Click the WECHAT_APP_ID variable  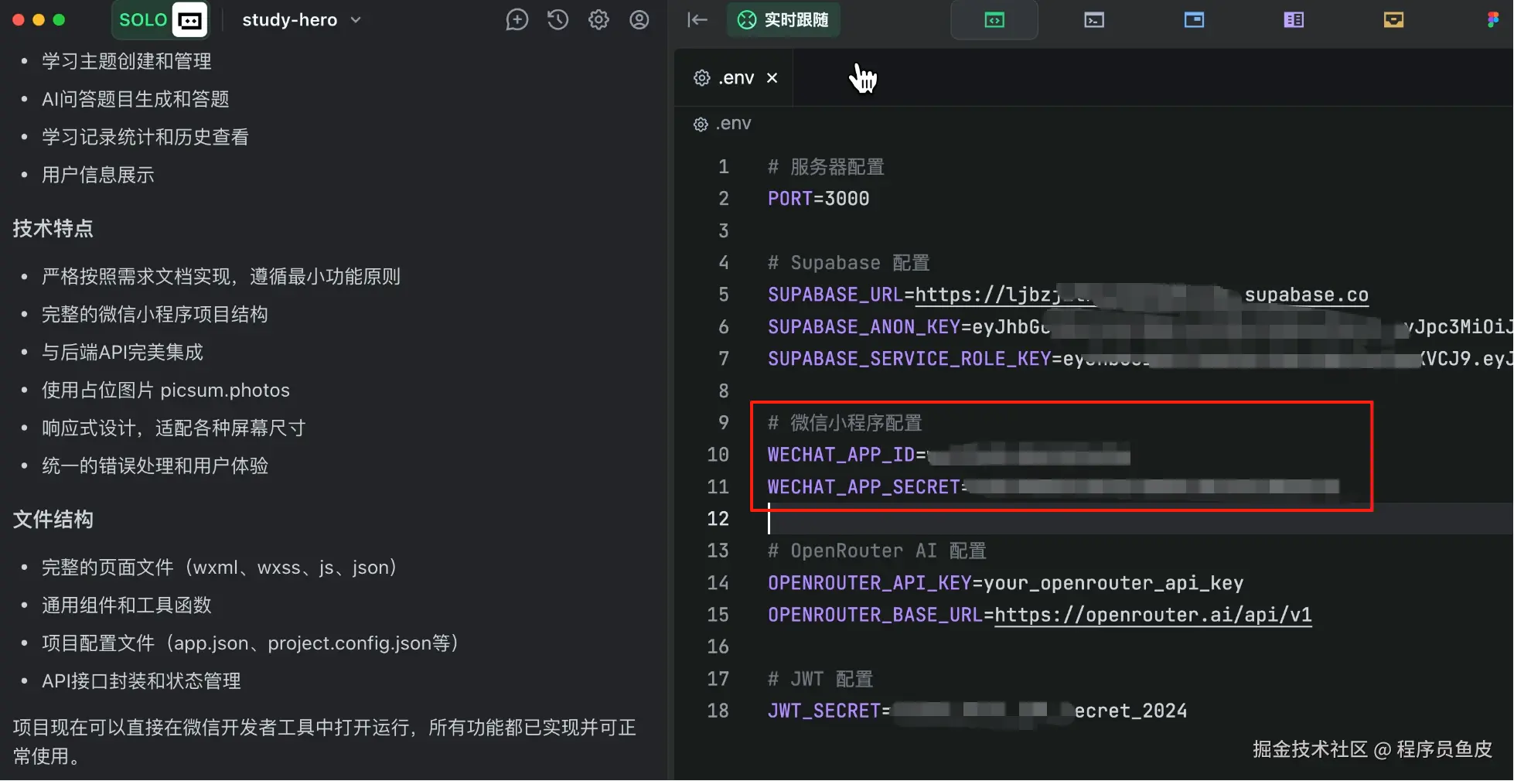click(x=841, y=455)
